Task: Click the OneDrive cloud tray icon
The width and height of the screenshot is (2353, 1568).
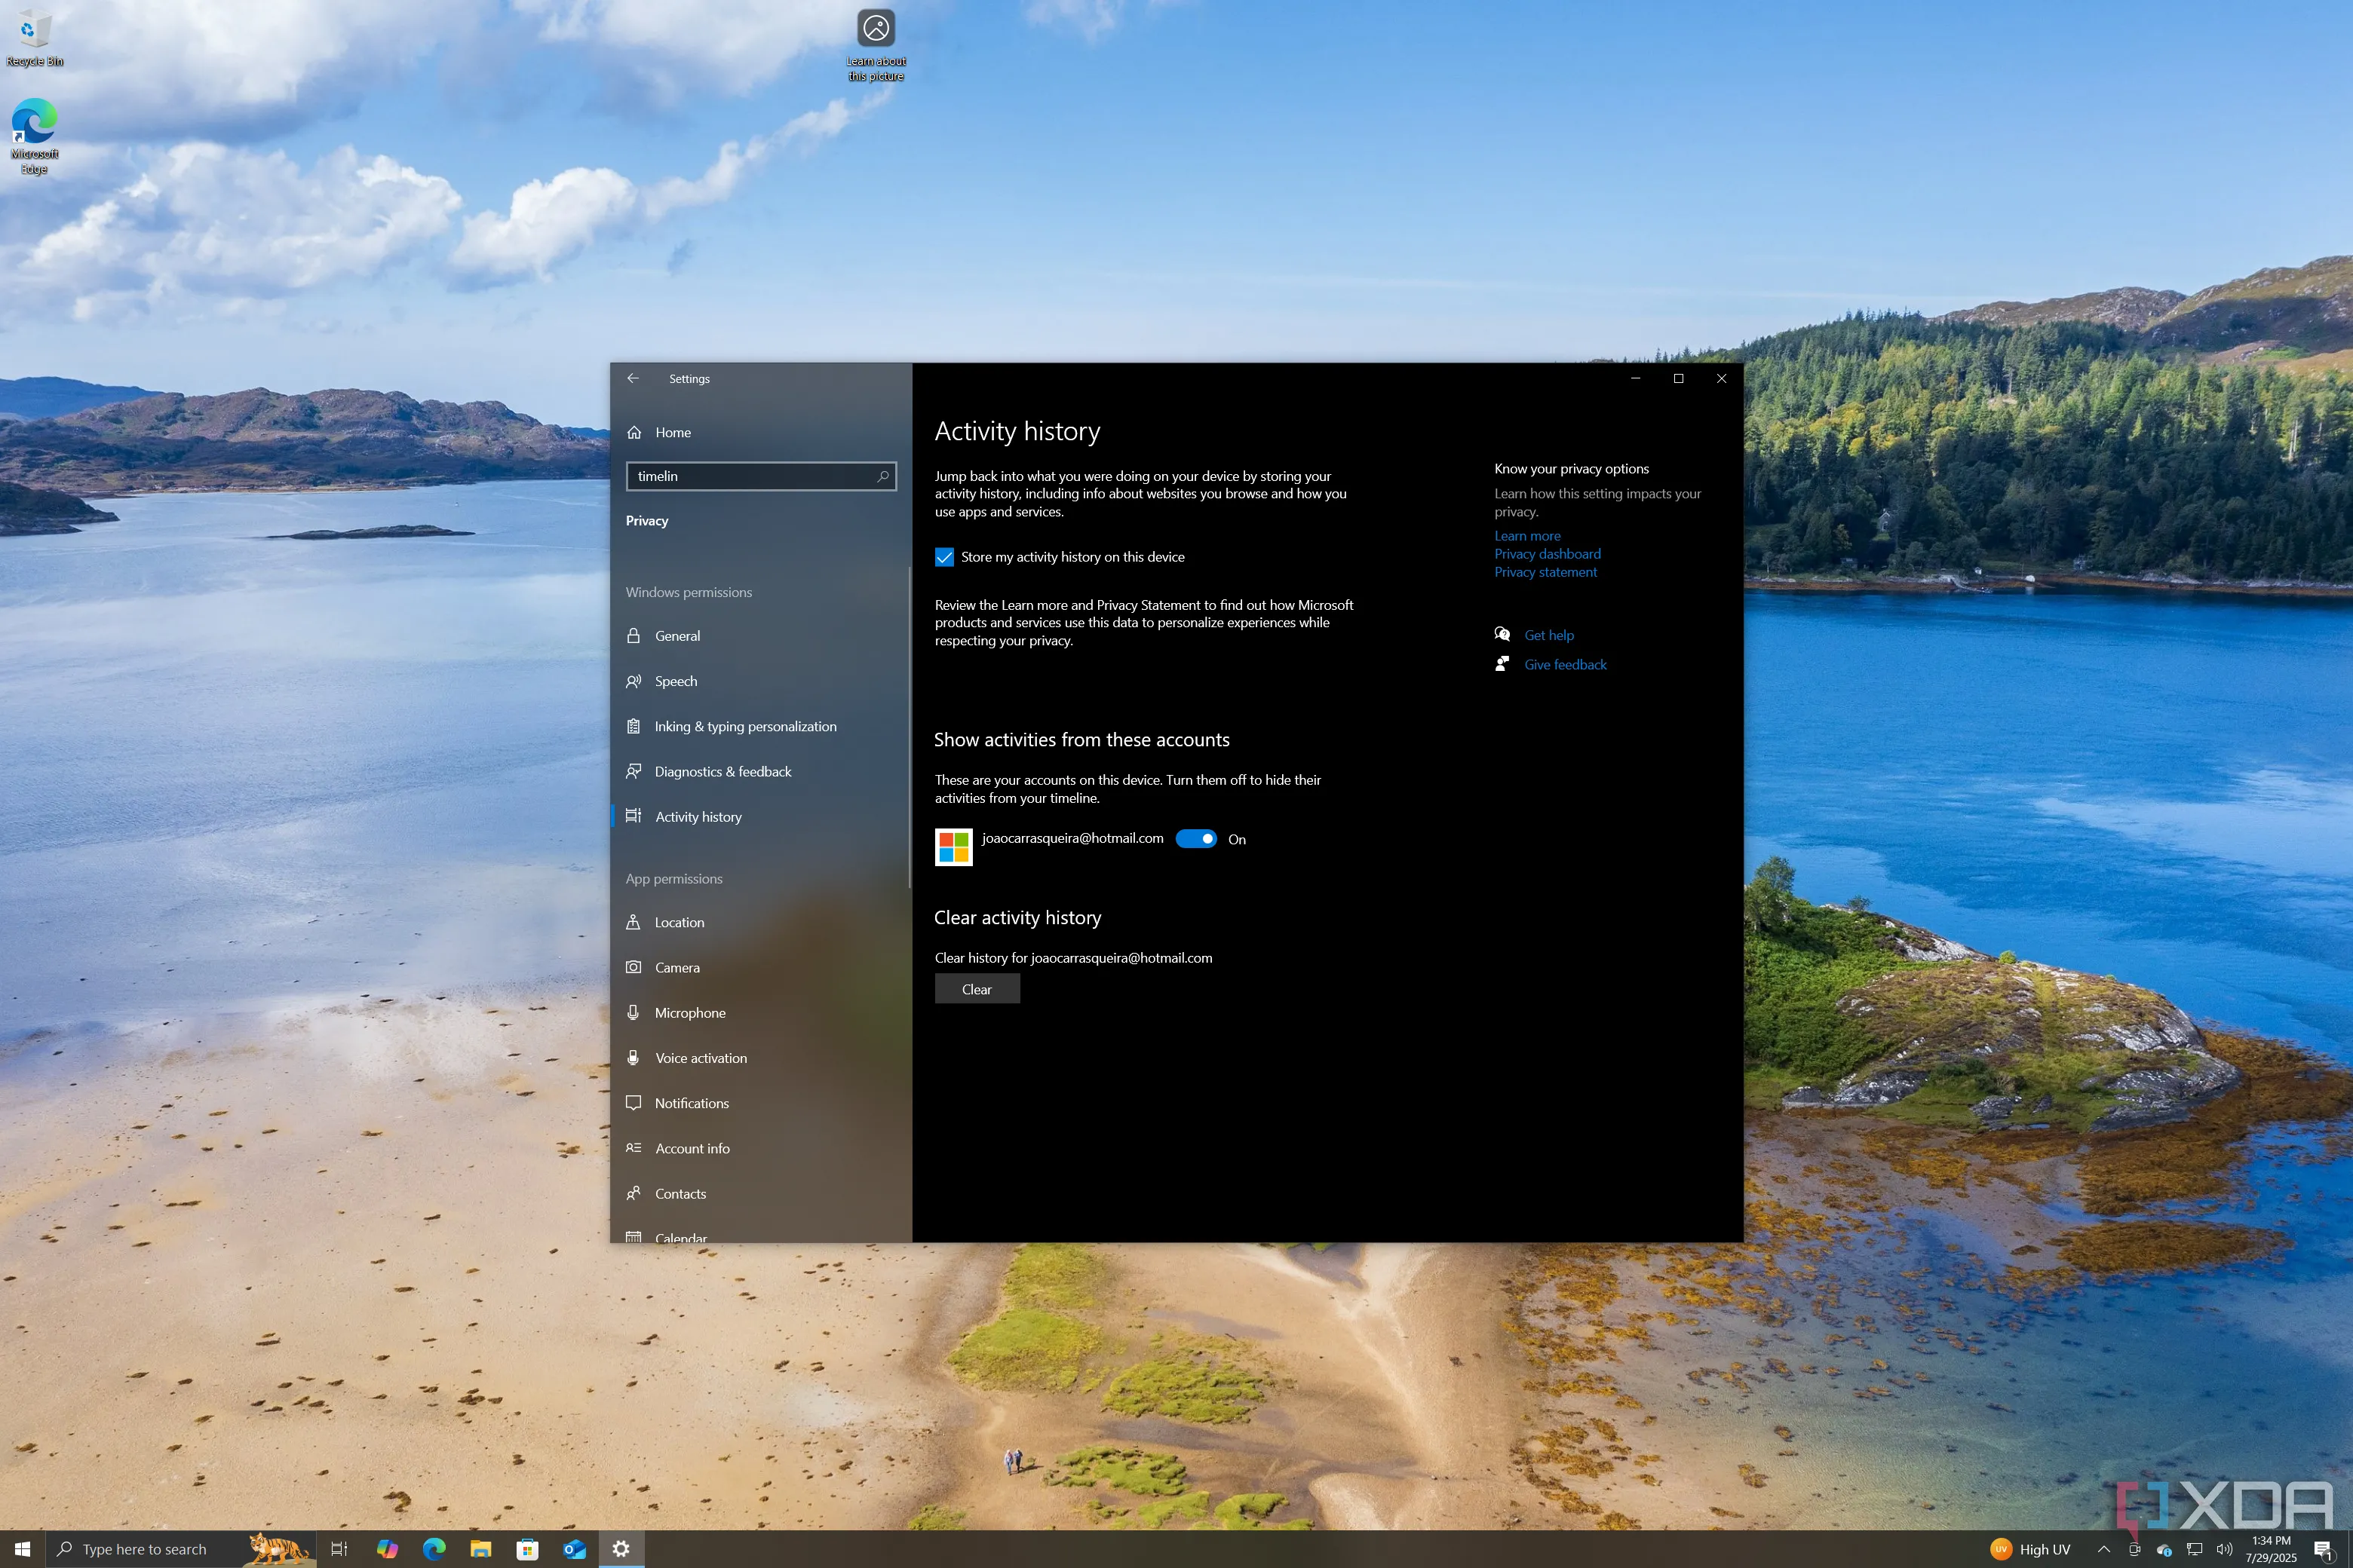Action: (2164, 1549)
